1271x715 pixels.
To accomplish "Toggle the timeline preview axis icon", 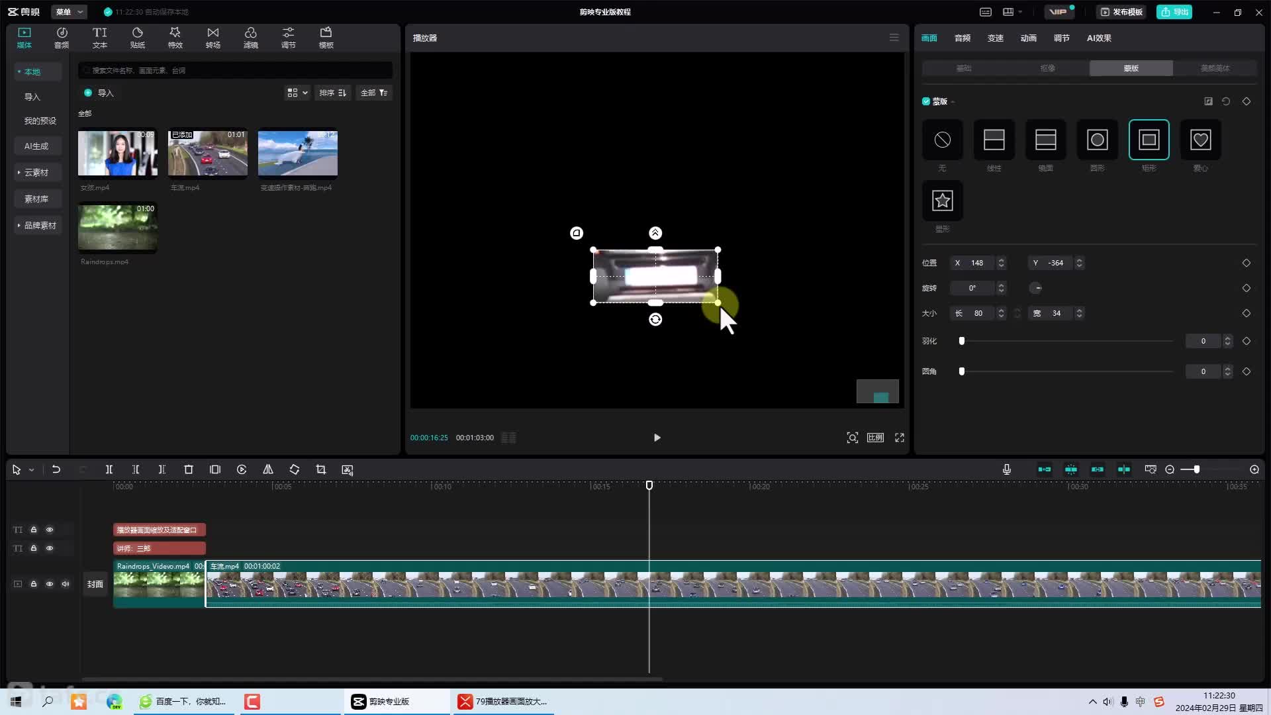I will (x=1124, y=469).
